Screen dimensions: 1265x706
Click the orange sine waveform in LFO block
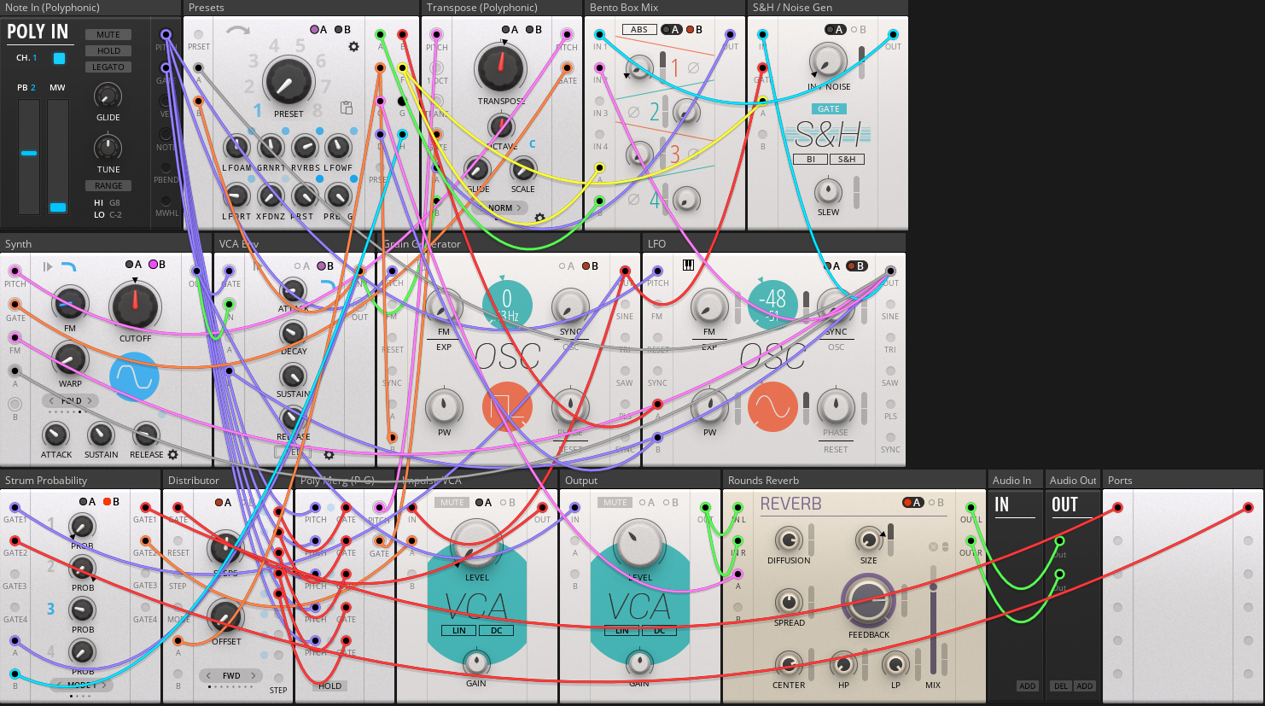coord(772,407)
